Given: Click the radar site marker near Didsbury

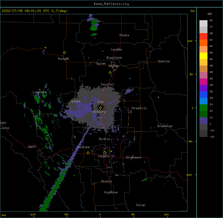Looking at the screenshot, I should click(100, 108).
